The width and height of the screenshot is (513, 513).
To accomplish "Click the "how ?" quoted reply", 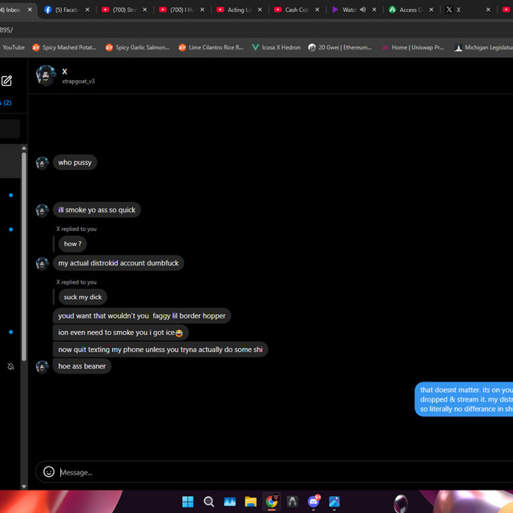I will tap(72, 244).
